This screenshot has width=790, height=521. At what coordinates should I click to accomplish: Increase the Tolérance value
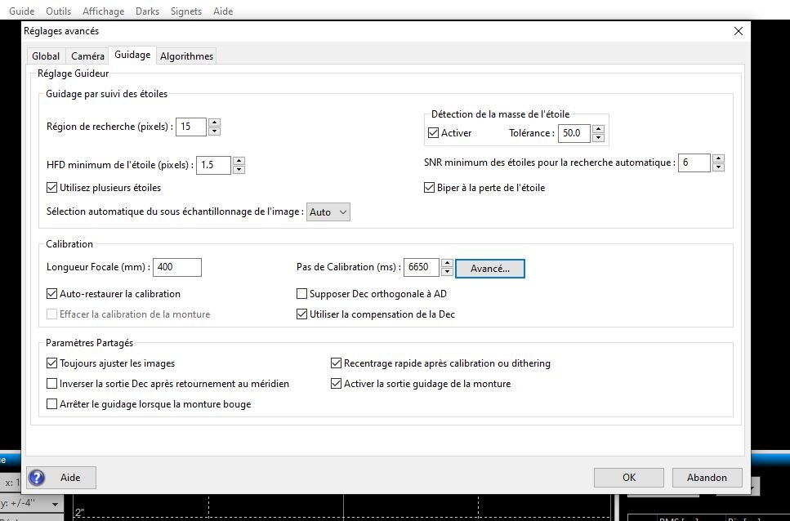(598, 129)
